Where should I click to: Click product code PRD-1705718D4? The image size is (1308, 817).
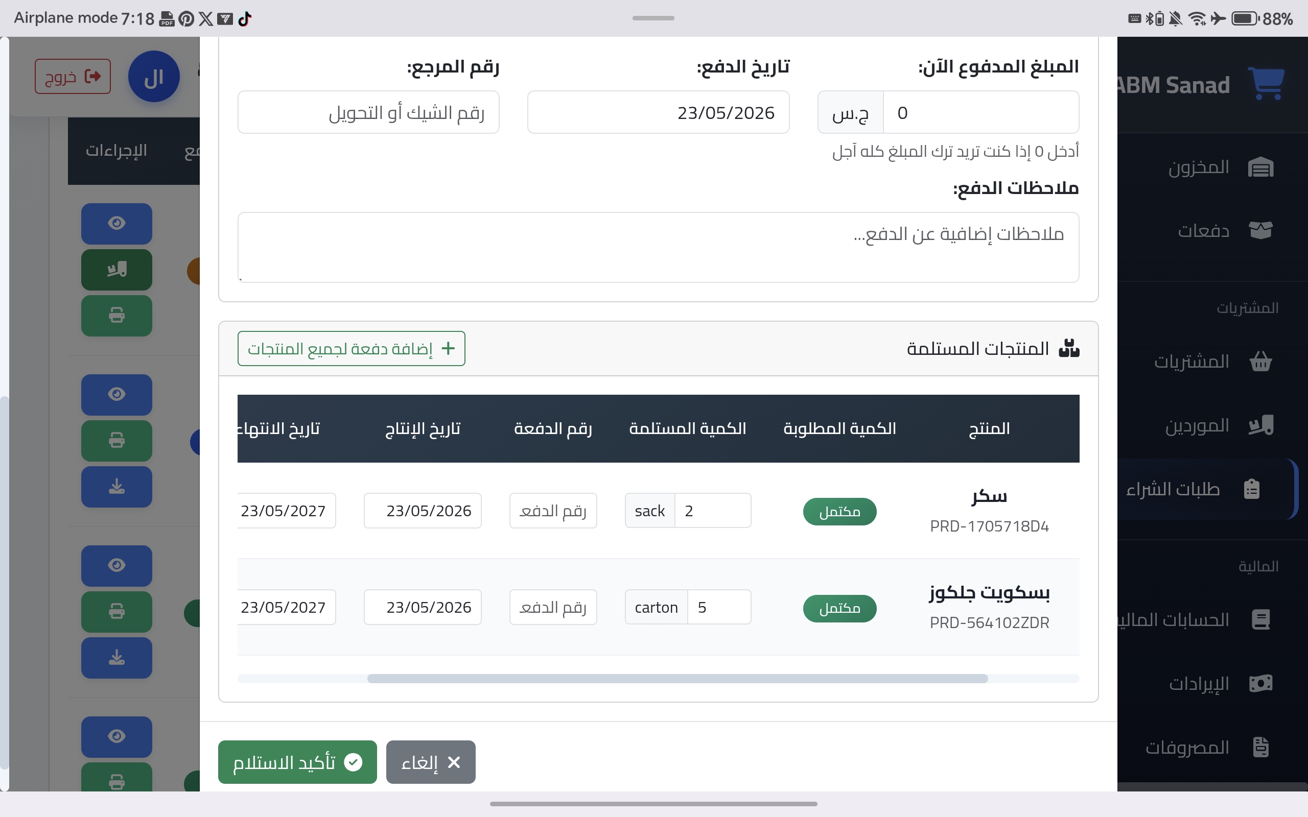coord(989,526)
